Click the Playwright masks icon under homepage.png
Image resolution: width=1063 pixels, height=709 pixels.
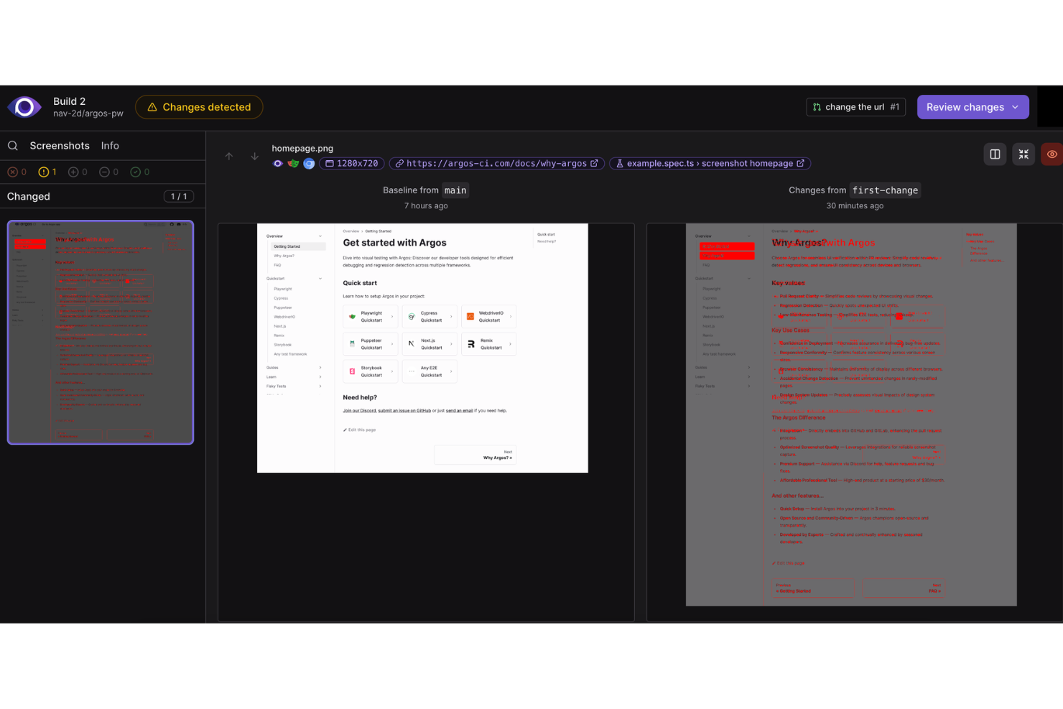click(293, 164)
